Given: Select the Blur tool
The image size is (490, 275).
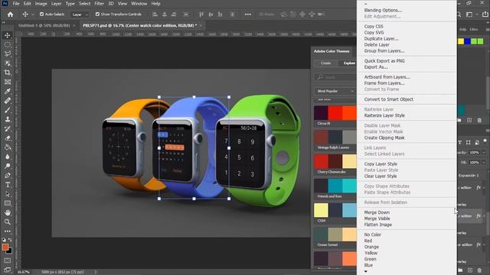Looking at the screenshot, I should click(x=8, y=157).
